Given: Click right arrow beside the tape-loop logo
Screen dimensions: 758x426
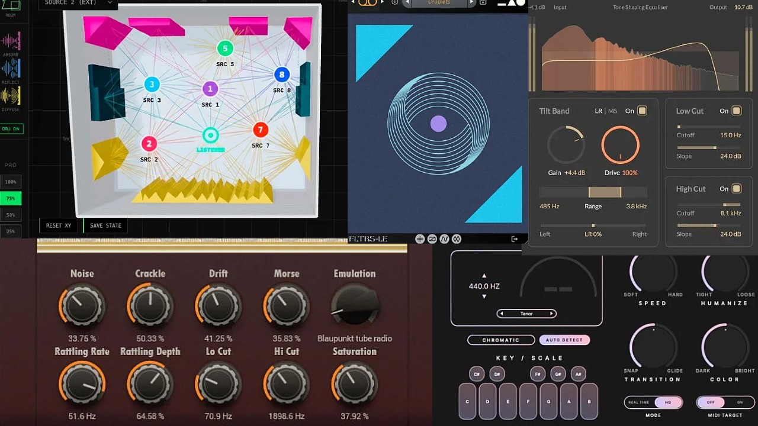Looking at the screenshot, I should [x=383, y=2].
